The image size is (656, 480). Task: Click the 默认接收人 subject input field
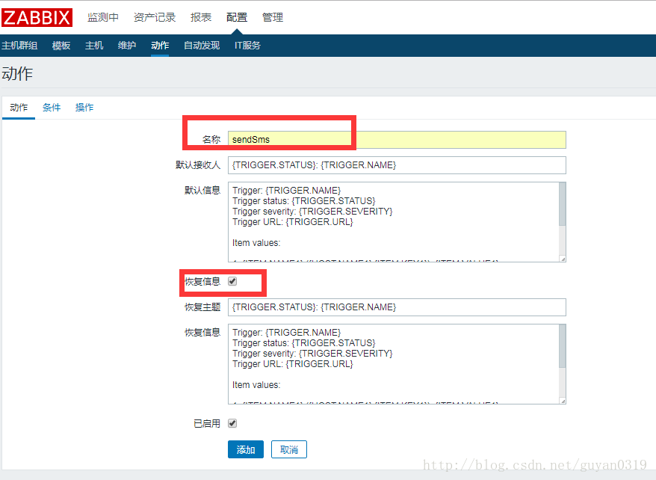click(x=397, y=165)
